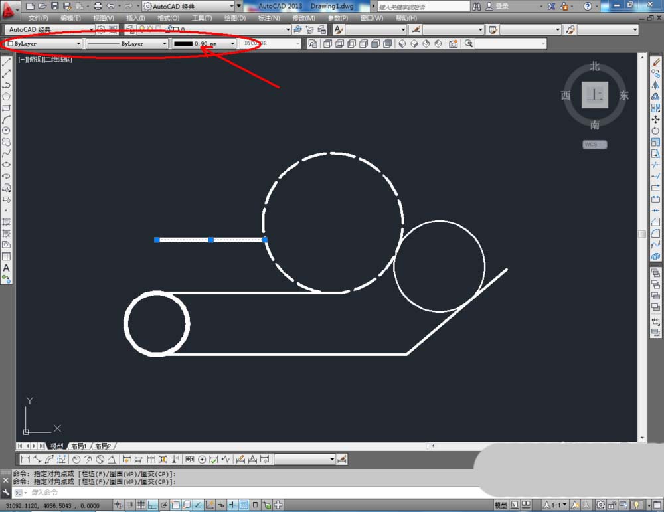Image resolution: width=664 pixels, height=512 pixels.
Task: Select the Spline tool
Action: coord(7,153)
